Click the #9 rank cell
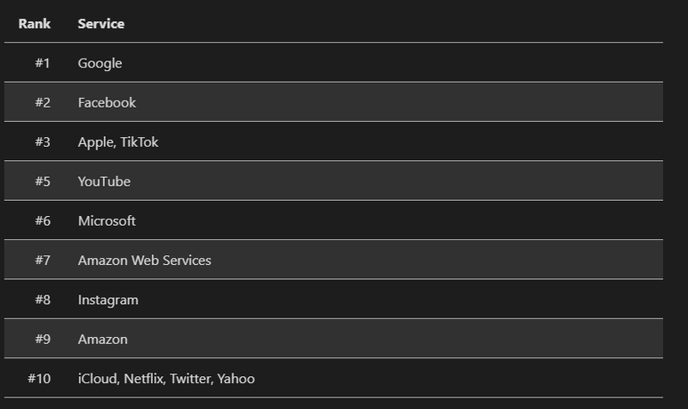Image resolution: width=688 pixels, height=409 pixels. click(43, 340)
